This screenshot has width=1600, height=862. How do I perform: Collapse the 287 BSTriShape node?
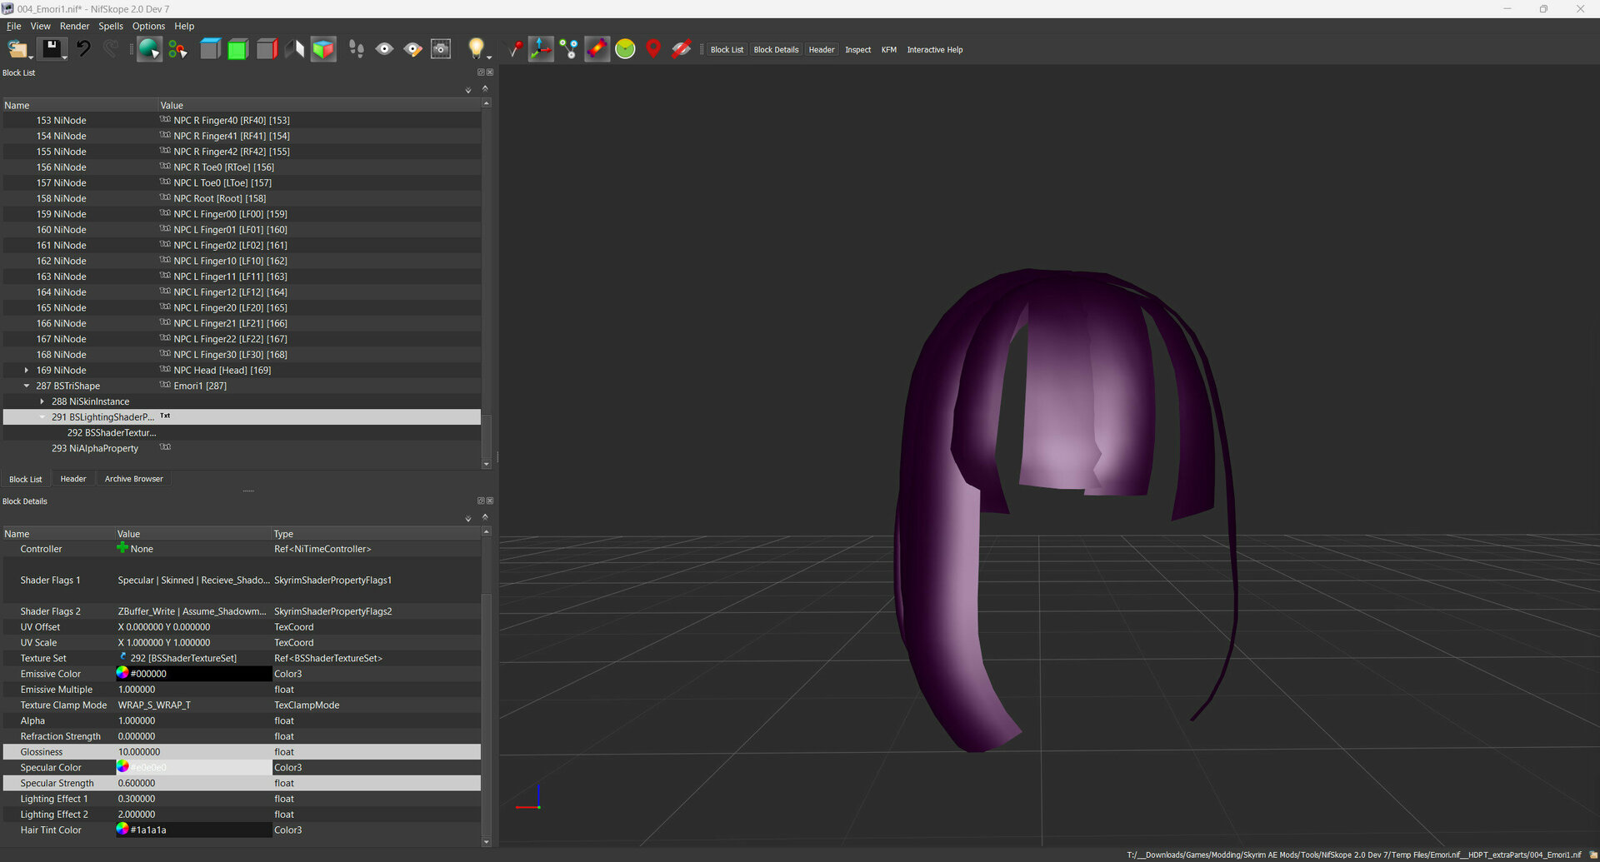pos(26,386)
